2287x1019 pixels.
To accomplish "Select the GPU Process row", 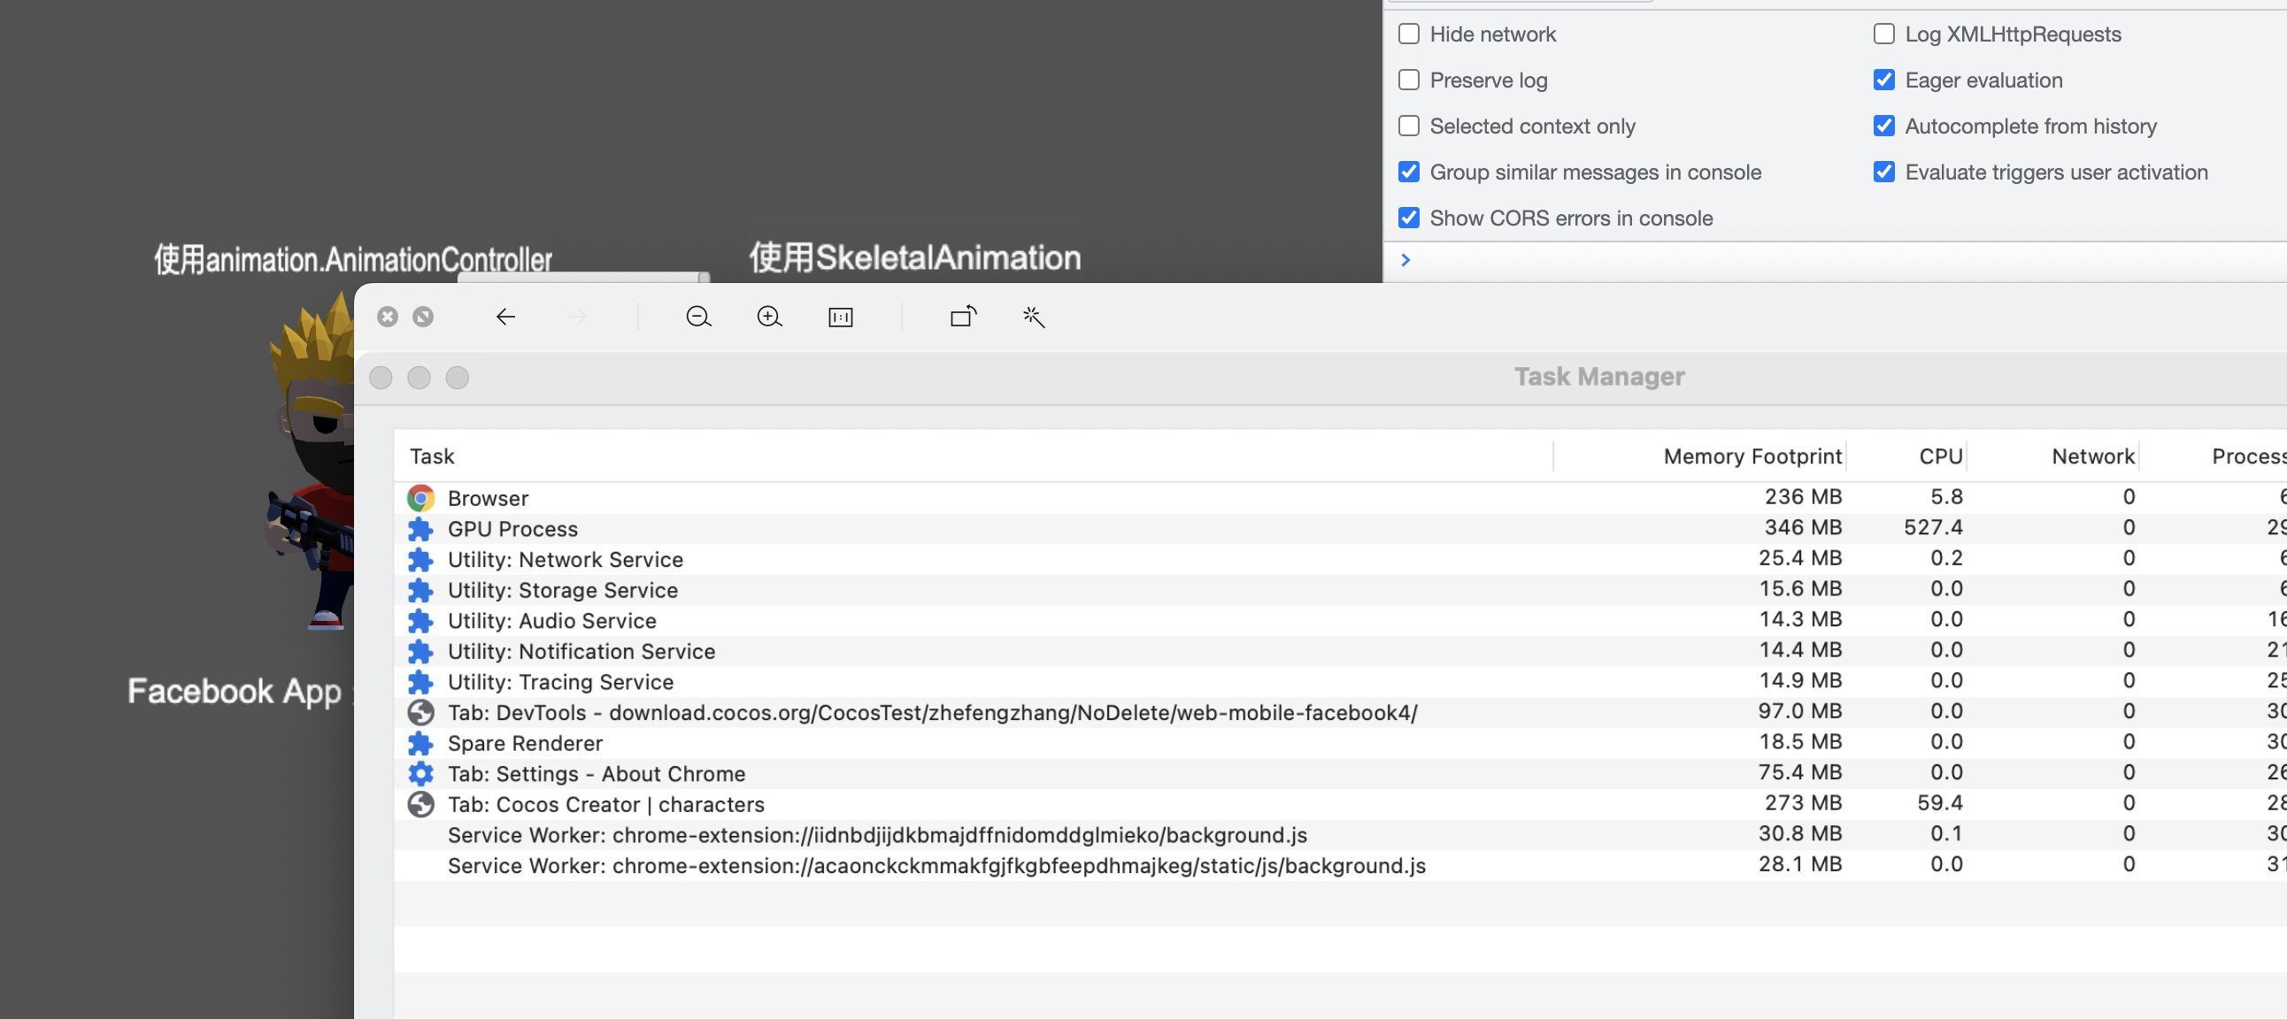I will tap(513, 529).
